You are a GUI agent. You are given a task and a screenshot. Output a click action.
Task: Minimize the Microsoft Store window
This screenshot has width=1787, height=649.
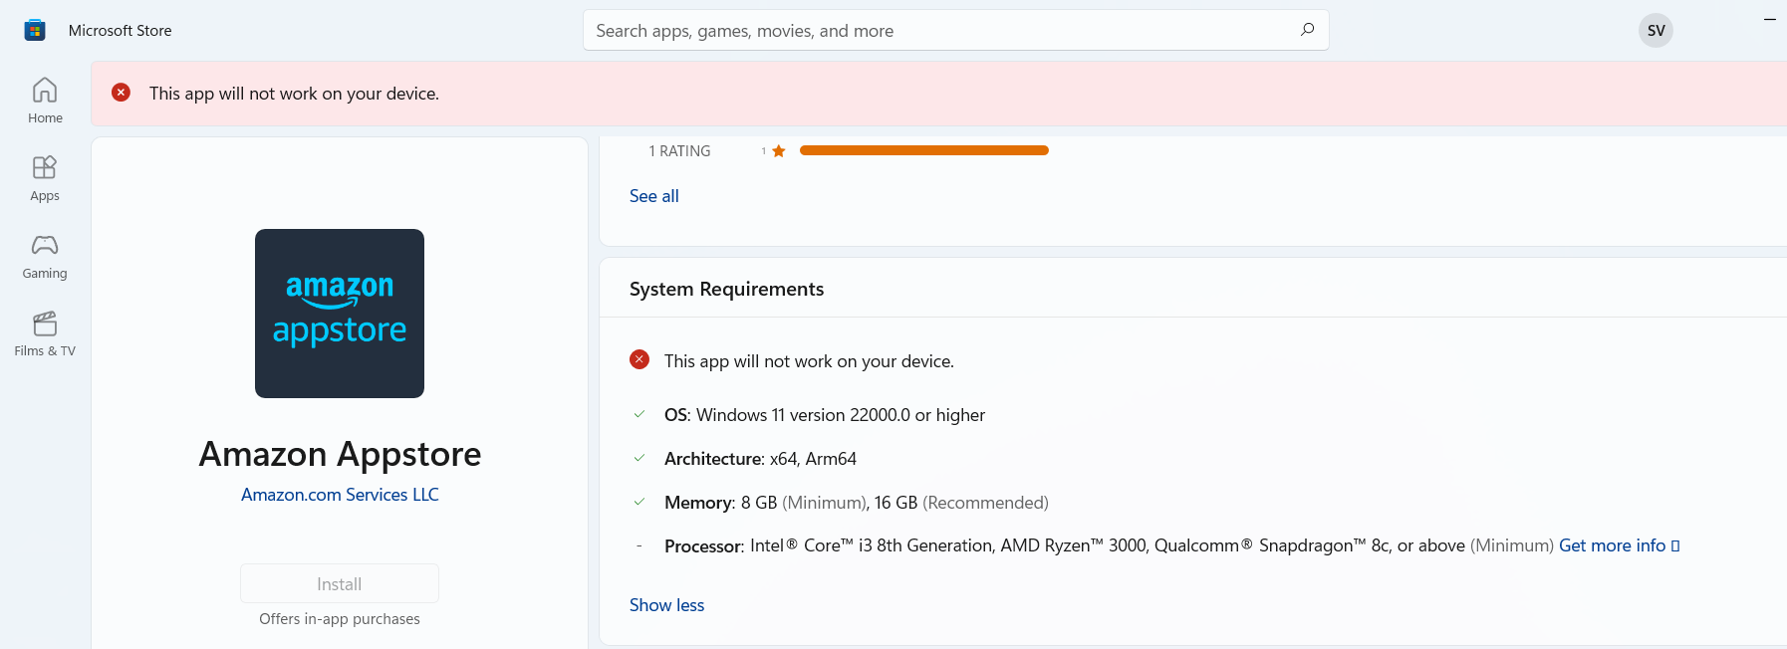(x=1769, y=20)
